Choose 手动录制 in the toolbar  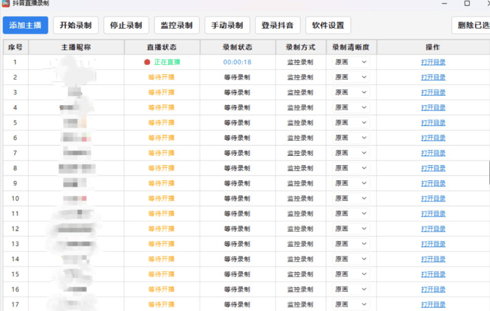click(227, 26)
